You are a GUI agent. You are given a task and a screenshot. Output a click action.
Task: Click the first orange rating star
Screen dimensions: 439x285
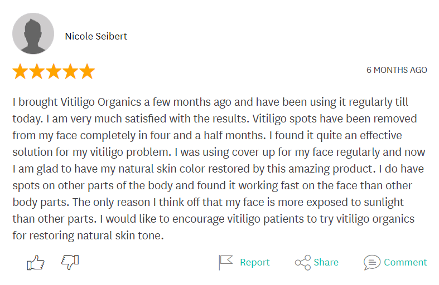(20, 71)
